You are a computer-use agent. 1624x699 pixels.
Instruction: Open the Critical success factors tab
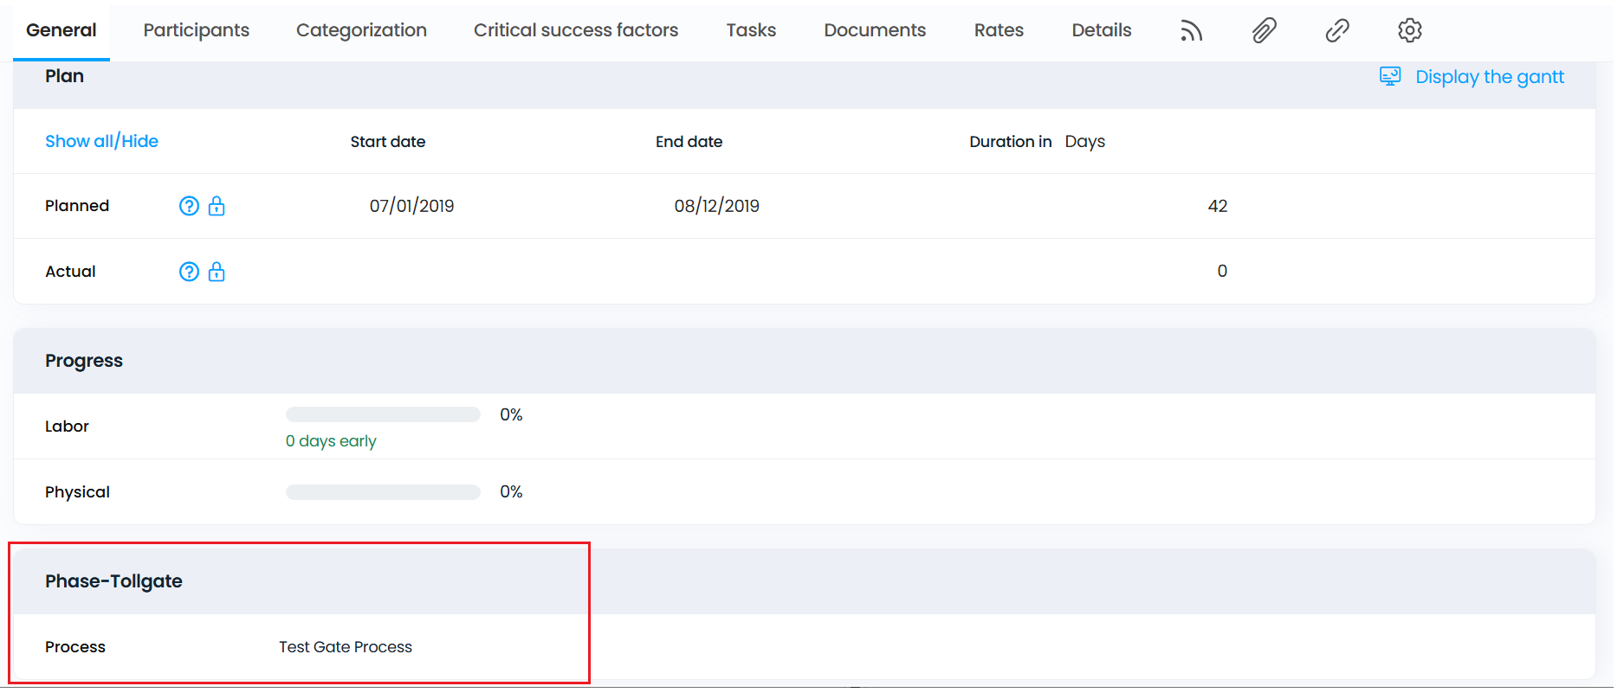point(575,30)
